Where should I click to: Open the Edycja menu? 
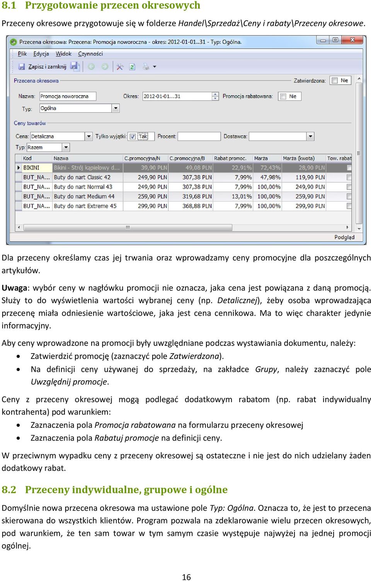(41, 54)
